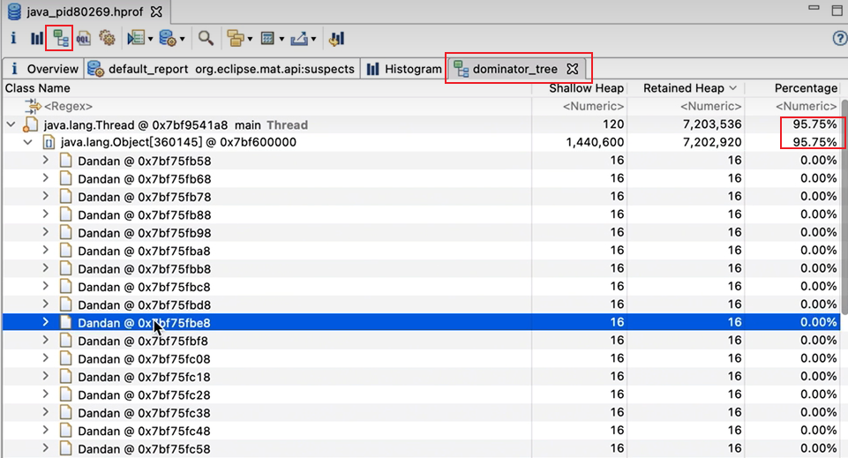Maximize the editor area
Viewport: 848px width, 458px height.
[837, 11]
